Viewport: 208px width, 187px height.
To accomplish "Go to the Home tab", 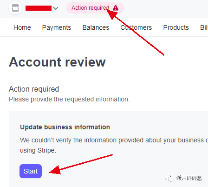I will [22, 27].
